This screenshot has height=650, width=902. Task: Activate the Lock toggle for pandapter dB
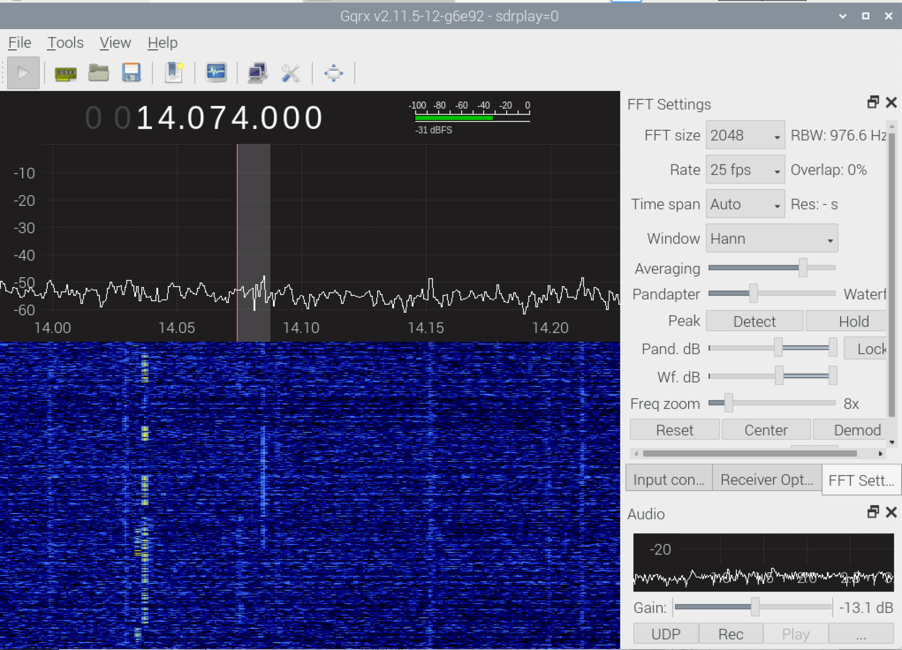pyautogui.click(x=872, y=349)
